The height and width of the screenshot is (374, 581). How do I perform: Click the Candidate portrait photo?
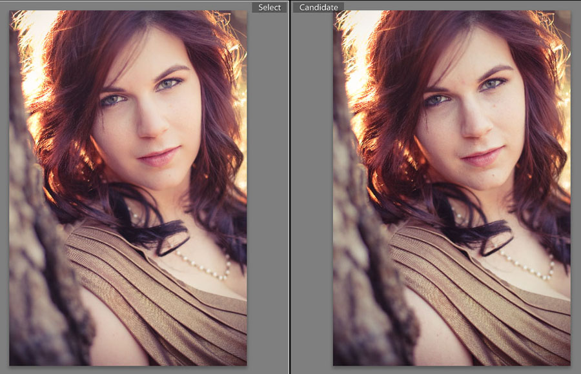pyautogui.click(x=452, y=188)
